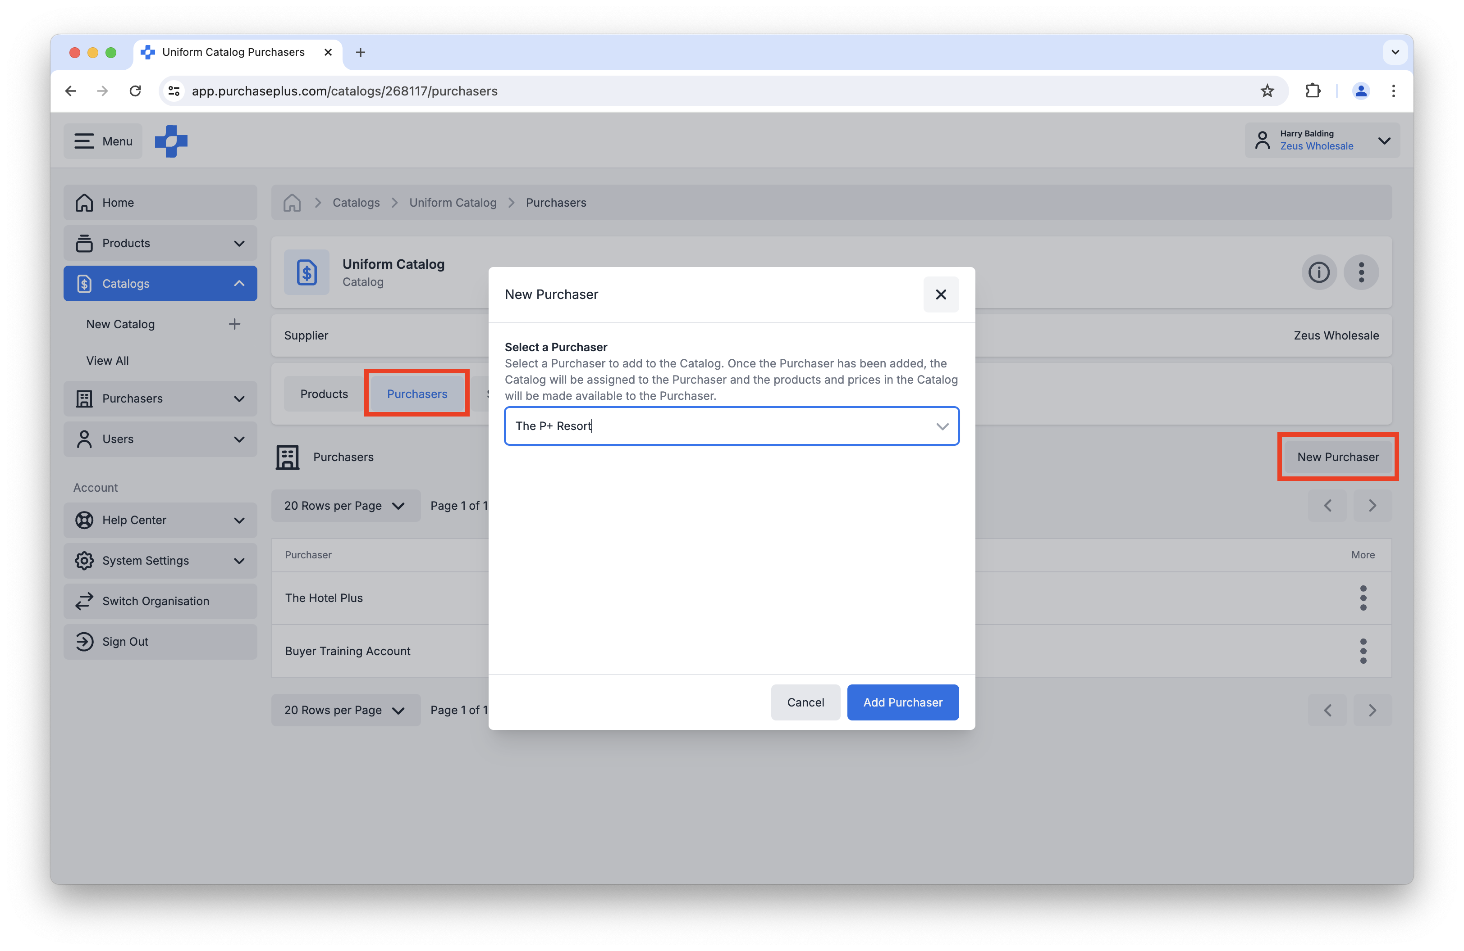Open the Select a Purchaser dropdown arrow
This screenshot has height=951, width=1464.
(x=942, y=426)
